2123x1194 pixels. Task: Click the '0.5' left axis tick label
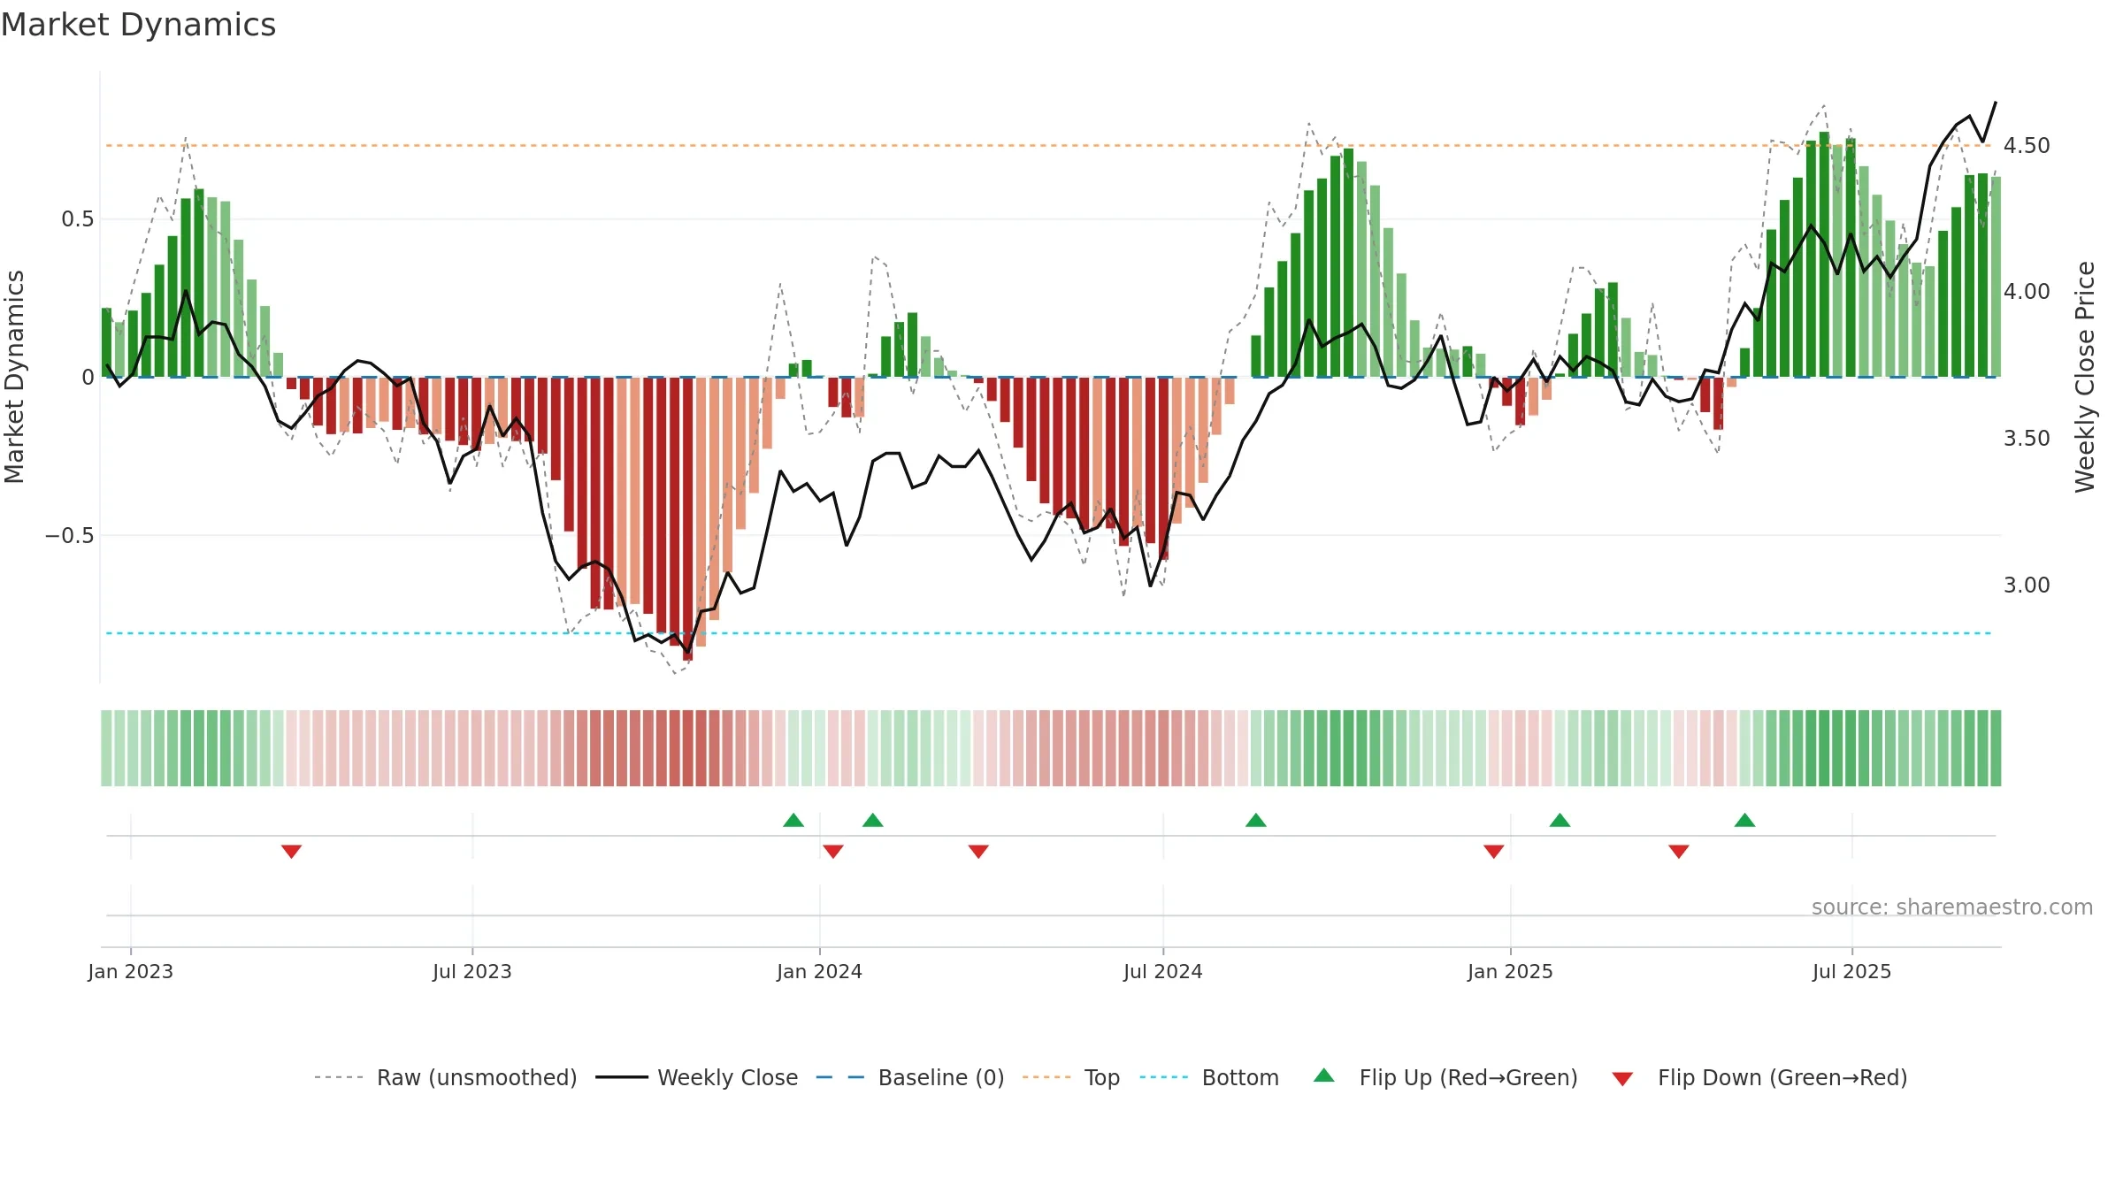coord(78,219)
